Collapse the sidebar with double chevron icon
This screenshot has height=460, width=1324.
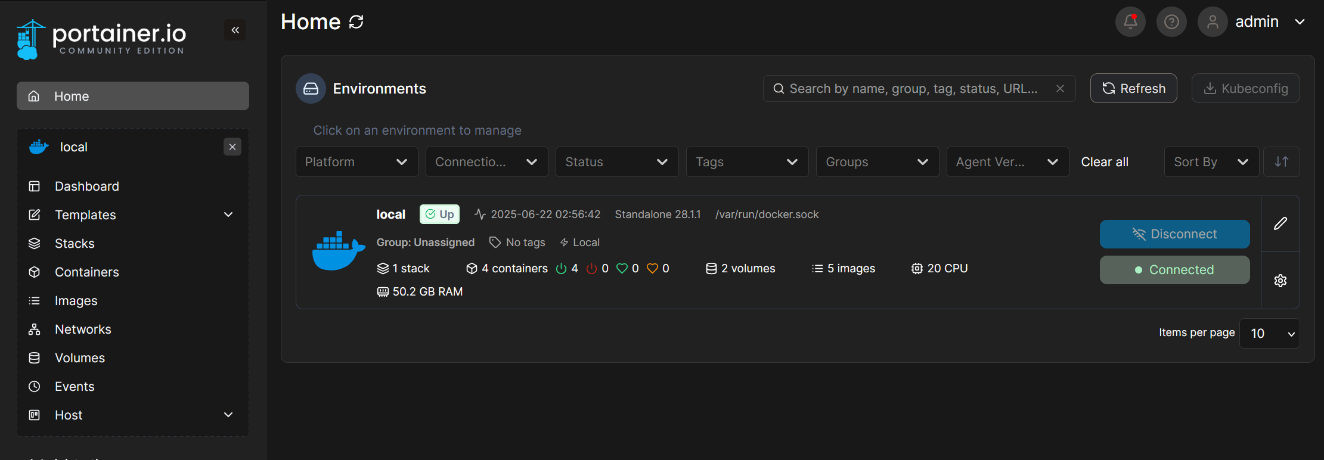click(235, 30)
